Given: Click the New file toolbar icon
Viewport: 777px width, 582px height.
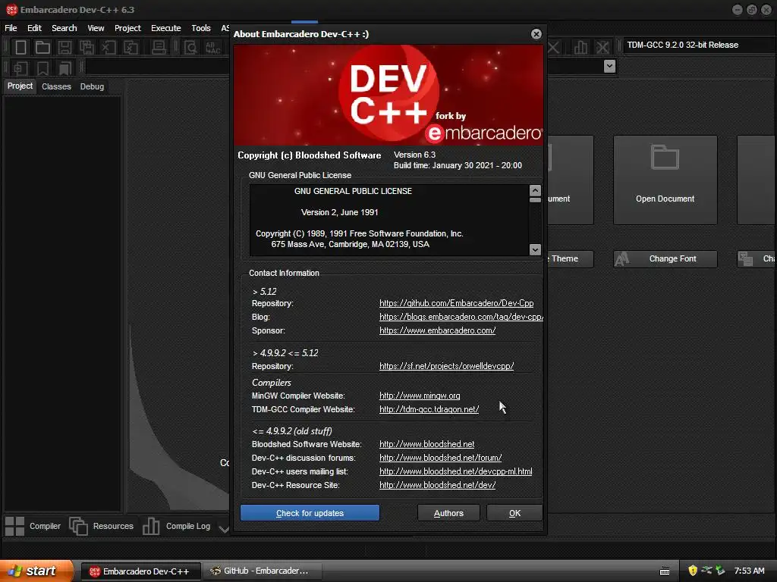Looking at the screenshot, I should (20, 48).
